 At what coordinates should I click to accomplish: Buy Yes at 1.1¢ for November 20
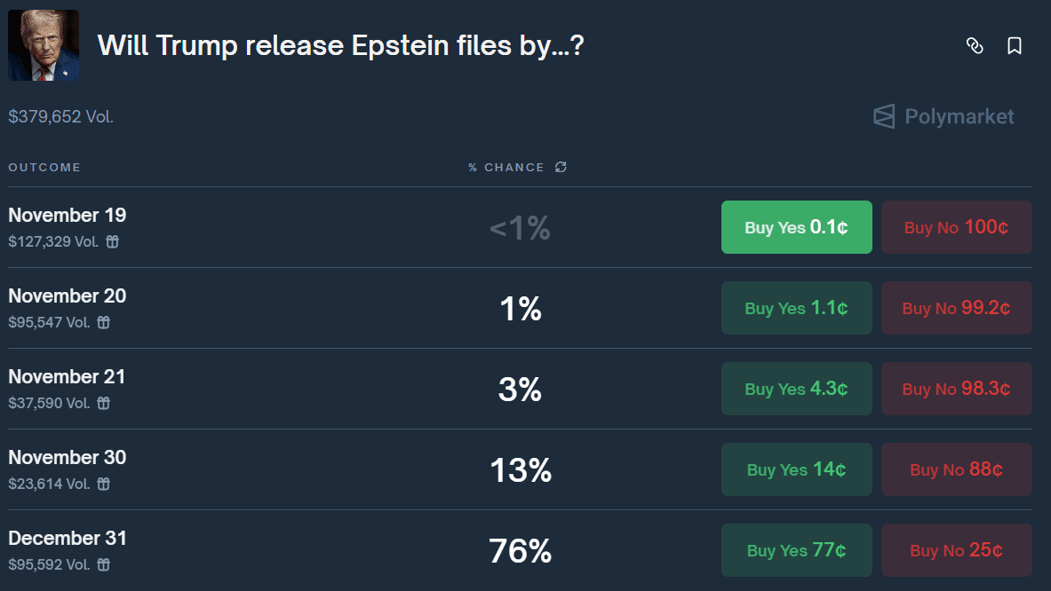tap(796, 308)
